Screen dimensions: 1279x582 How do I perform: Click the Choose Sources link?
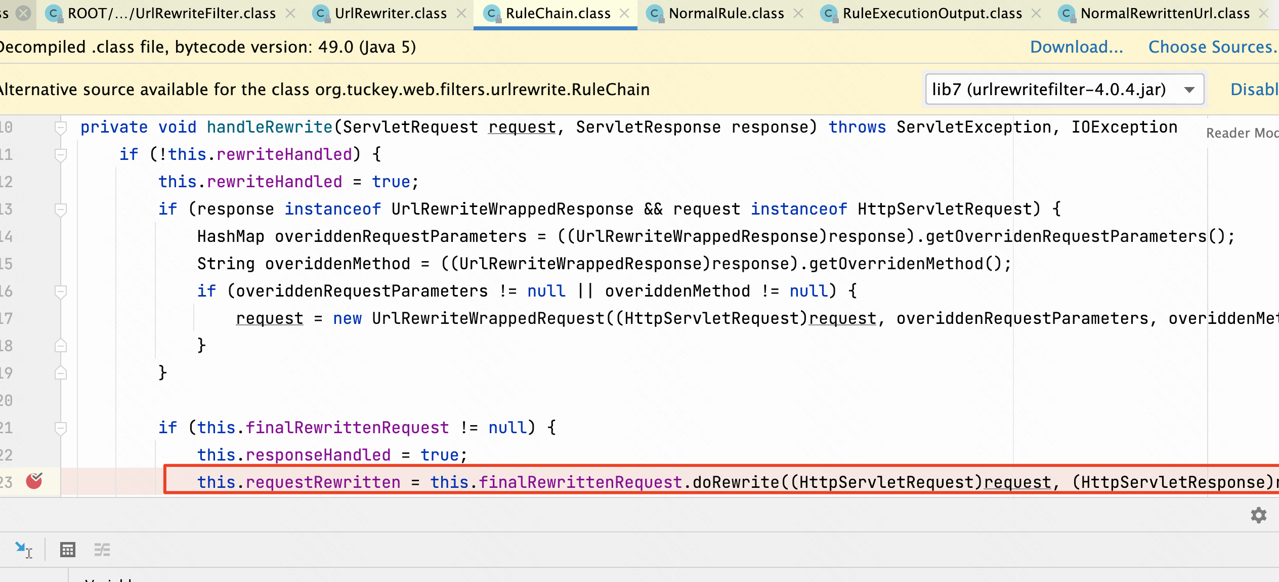coord(1213,47)
